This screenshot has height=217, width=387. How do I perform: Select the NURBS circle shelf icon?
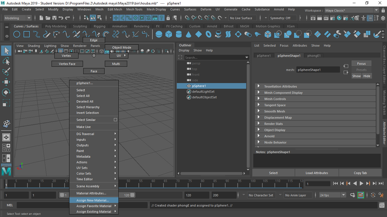click(17, 34)
